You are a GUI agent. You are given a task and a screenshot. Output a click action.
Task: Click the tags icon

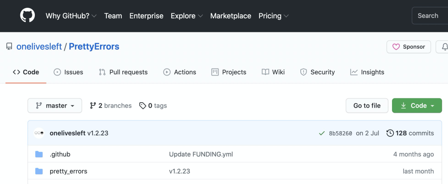[x=143, y=106]
